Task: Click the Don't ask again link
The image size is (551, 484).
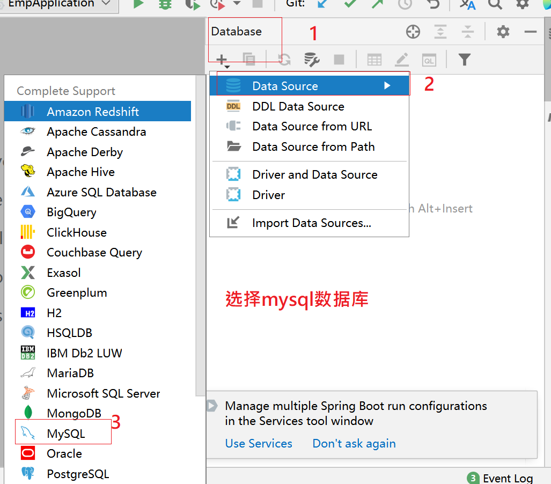Action: tap(354, 443)
